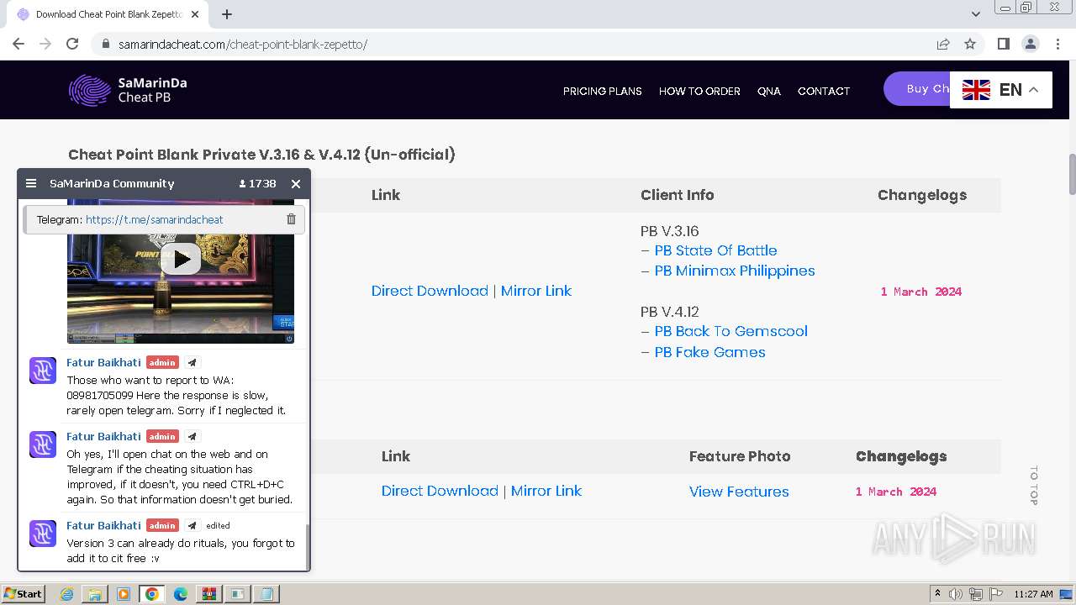The image size is (1076, 605).
Task: Open File Explorer folder from taskbar
Action: click(x=94, y=594)
